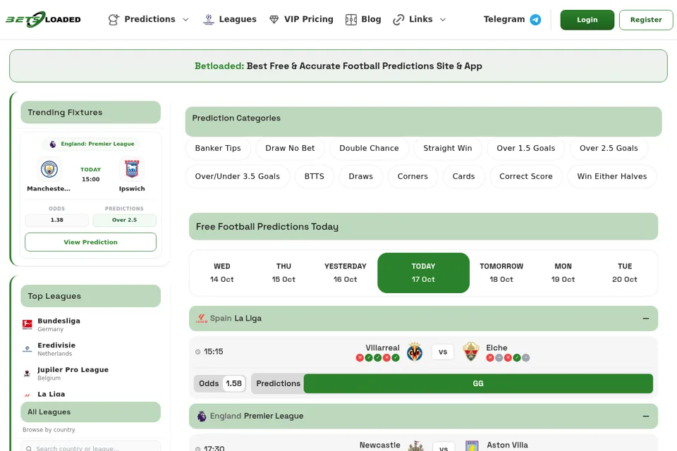This screenshot has width=677, height=451.
Task: Click the Telegram link text
Action: coord(504,20)
